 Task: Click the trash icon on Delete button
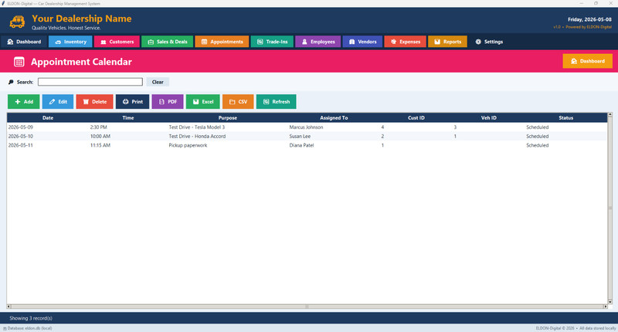point(86,102)
